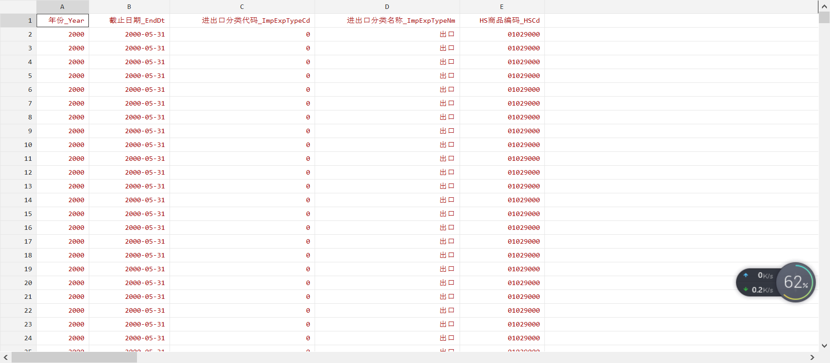Select the '出口' cell in row 8

click(x=387, y=117)
